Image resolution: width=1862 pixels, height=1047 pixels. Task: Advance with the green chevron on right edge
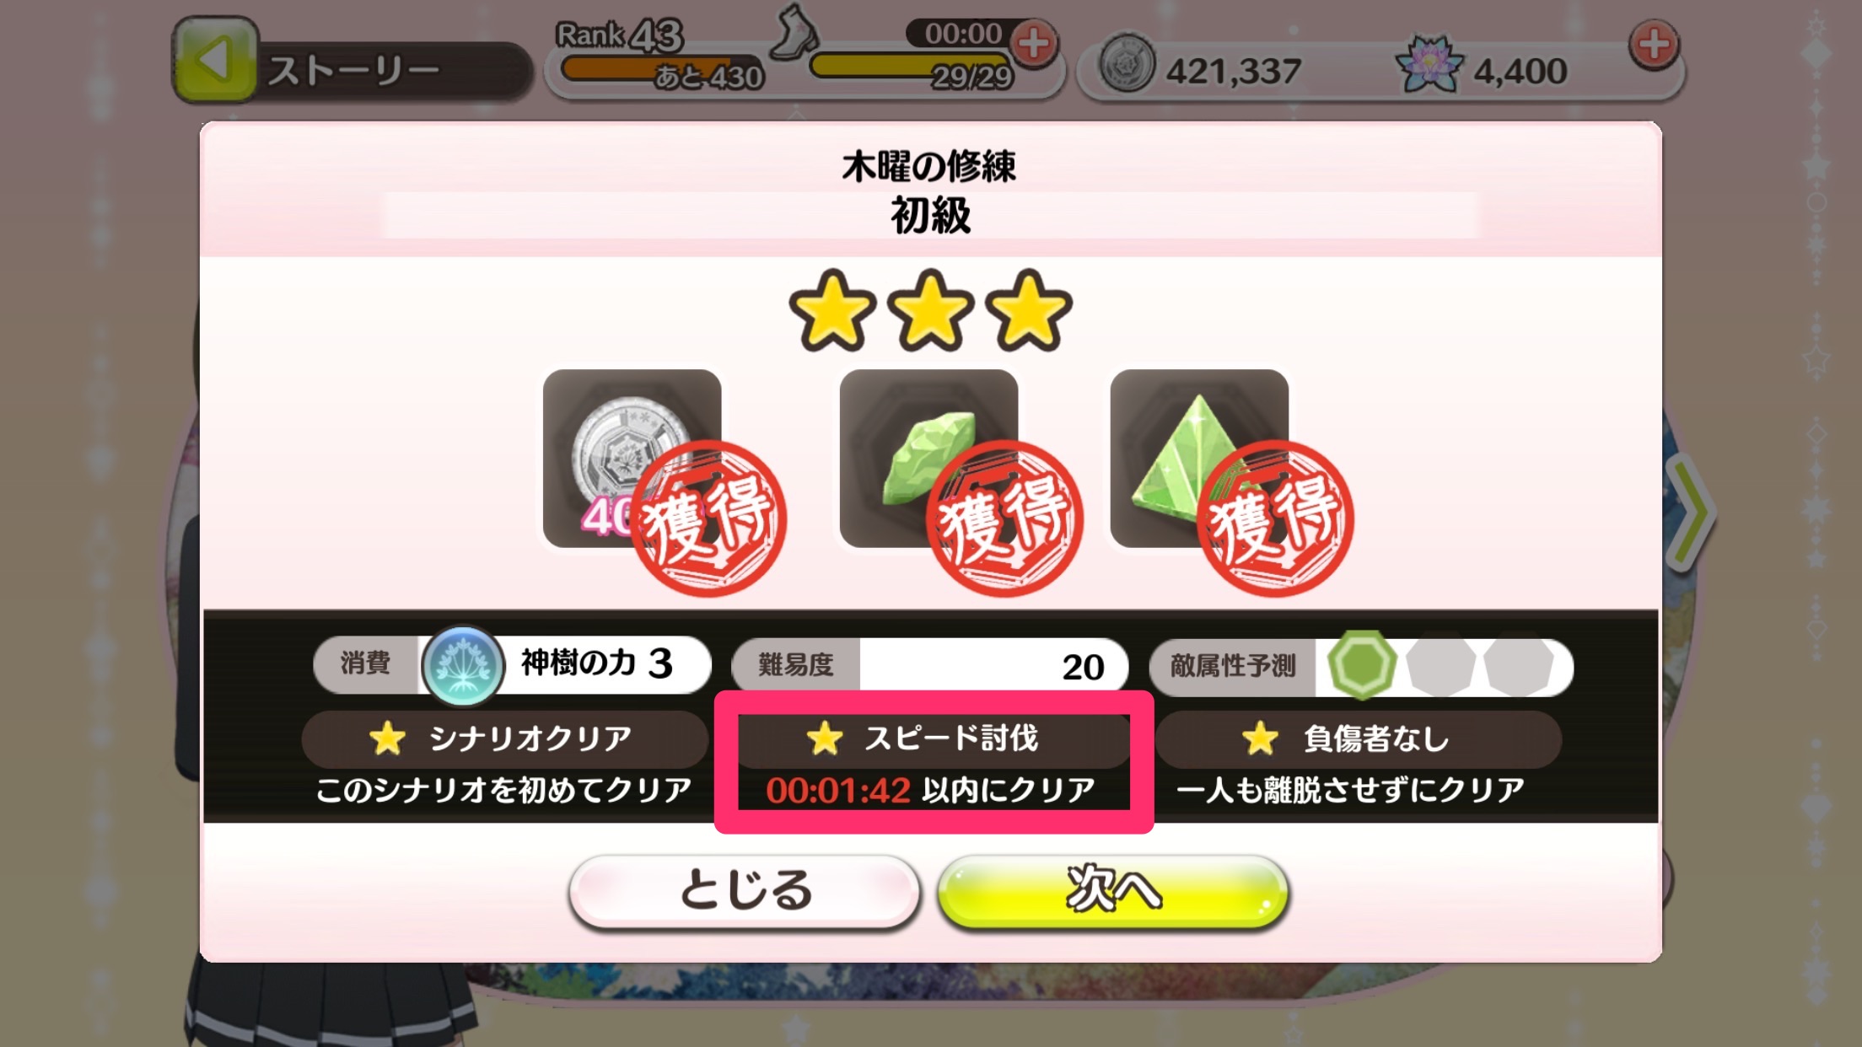(x=1689, y=512)
